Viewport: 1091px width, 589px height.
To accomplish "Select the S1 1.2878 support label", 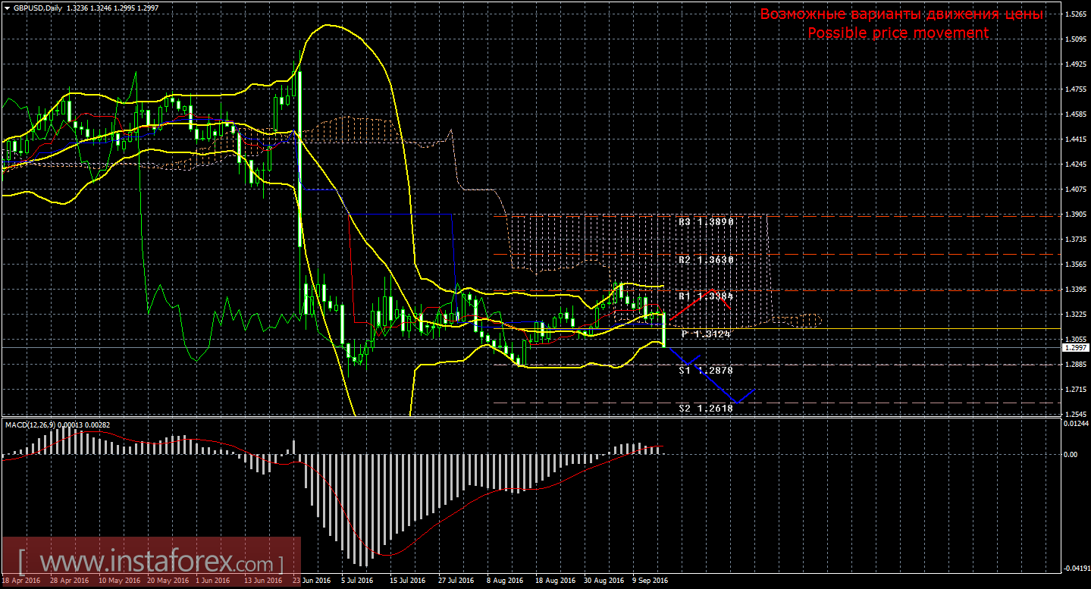I will coord(706,371).
